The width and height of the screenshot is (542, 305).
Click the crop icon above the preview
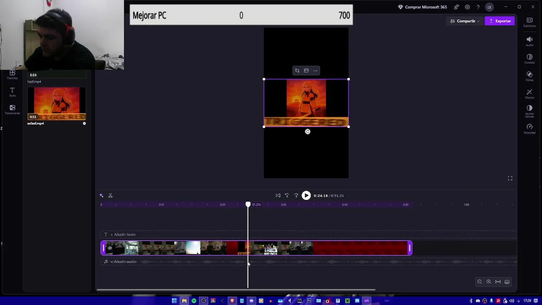pyautogui.click(x=297, y=71)
